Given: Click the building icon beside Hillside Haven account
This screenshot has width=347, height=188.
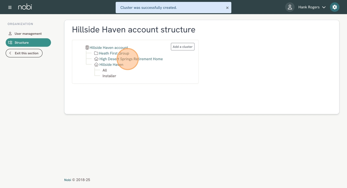Looking at the screenshot, I should tap(87, 48).
